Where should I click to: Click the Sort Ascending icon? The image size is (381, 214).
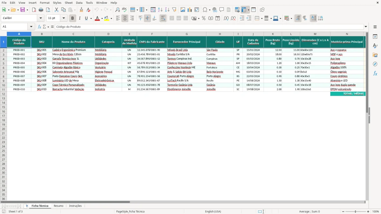160,10
